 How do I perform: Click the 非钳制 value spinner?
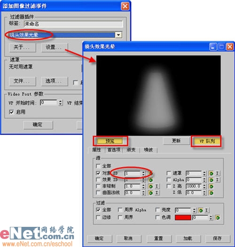[x=143, y=187]
